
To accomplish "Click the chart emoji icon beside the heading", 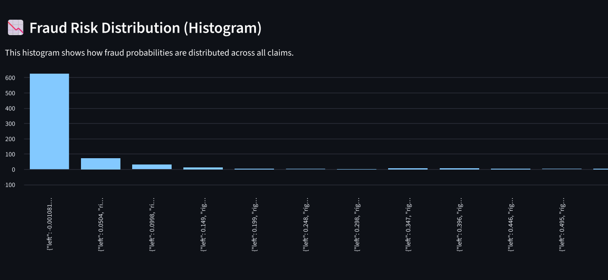I will [16, 28].
